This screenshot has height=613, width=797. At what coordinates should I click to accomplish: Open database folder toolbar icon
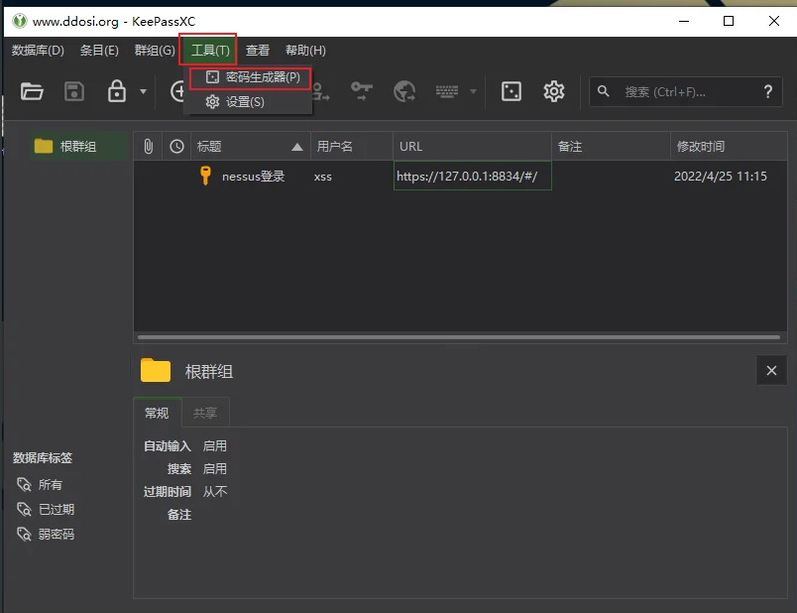click(32, 91)
